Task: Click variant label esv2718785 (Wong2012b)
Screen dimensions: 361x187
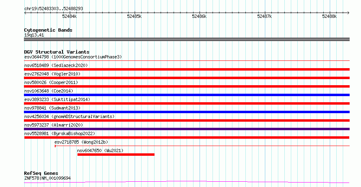Action: tap(81, 142)
